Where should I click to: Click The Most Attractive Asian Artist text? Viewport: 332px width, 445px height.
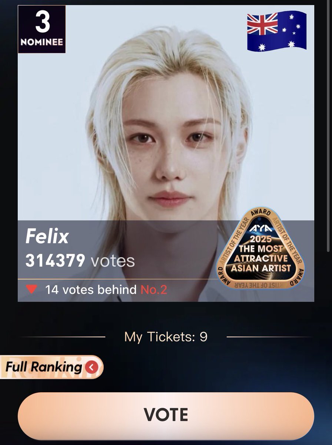click(x=260, y=258)
